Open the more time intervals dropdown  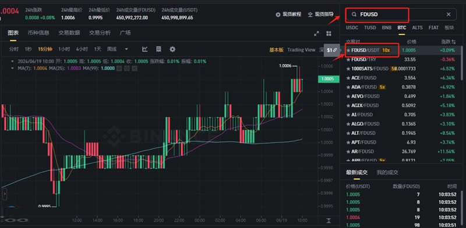click(126, 49)
